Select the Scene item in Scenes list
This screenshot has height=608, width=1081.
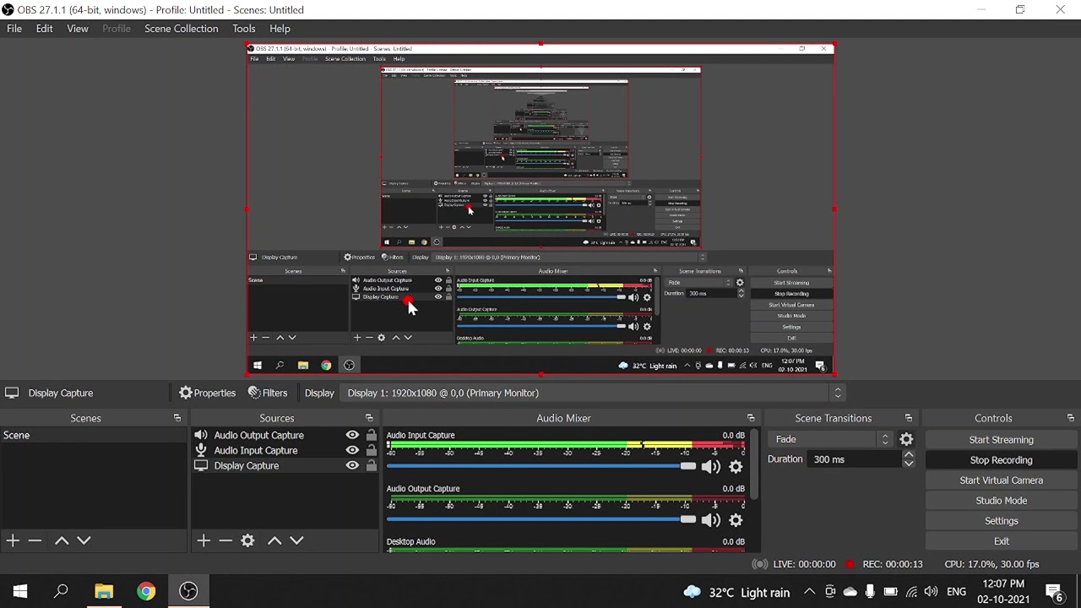[x=94, y=436]
